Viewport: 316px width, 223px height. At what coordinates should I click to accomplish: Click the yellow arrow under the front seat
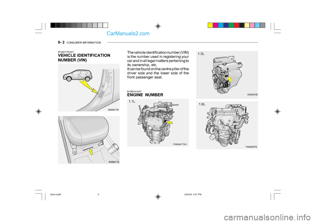click(91, 152)
